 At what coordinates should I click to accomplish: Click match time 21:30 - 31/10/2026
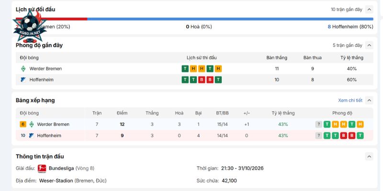click(x=242, y=169)
